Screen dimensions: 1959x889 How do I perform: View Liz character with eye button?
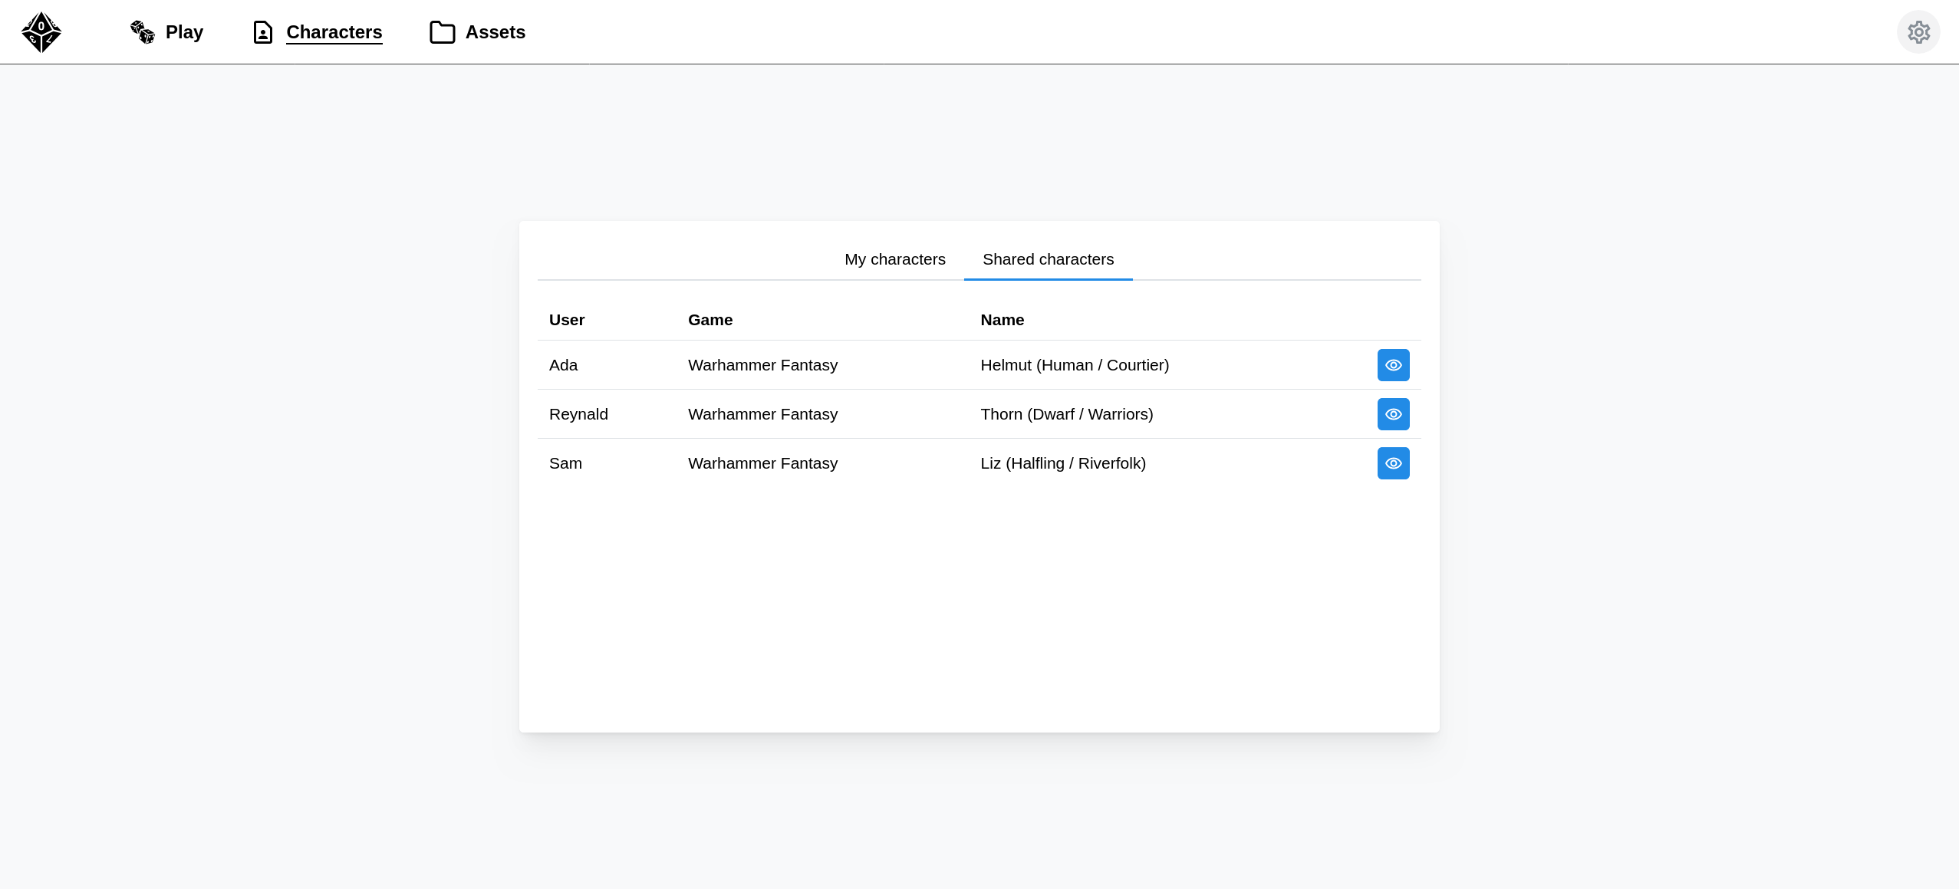[1393, 463]
